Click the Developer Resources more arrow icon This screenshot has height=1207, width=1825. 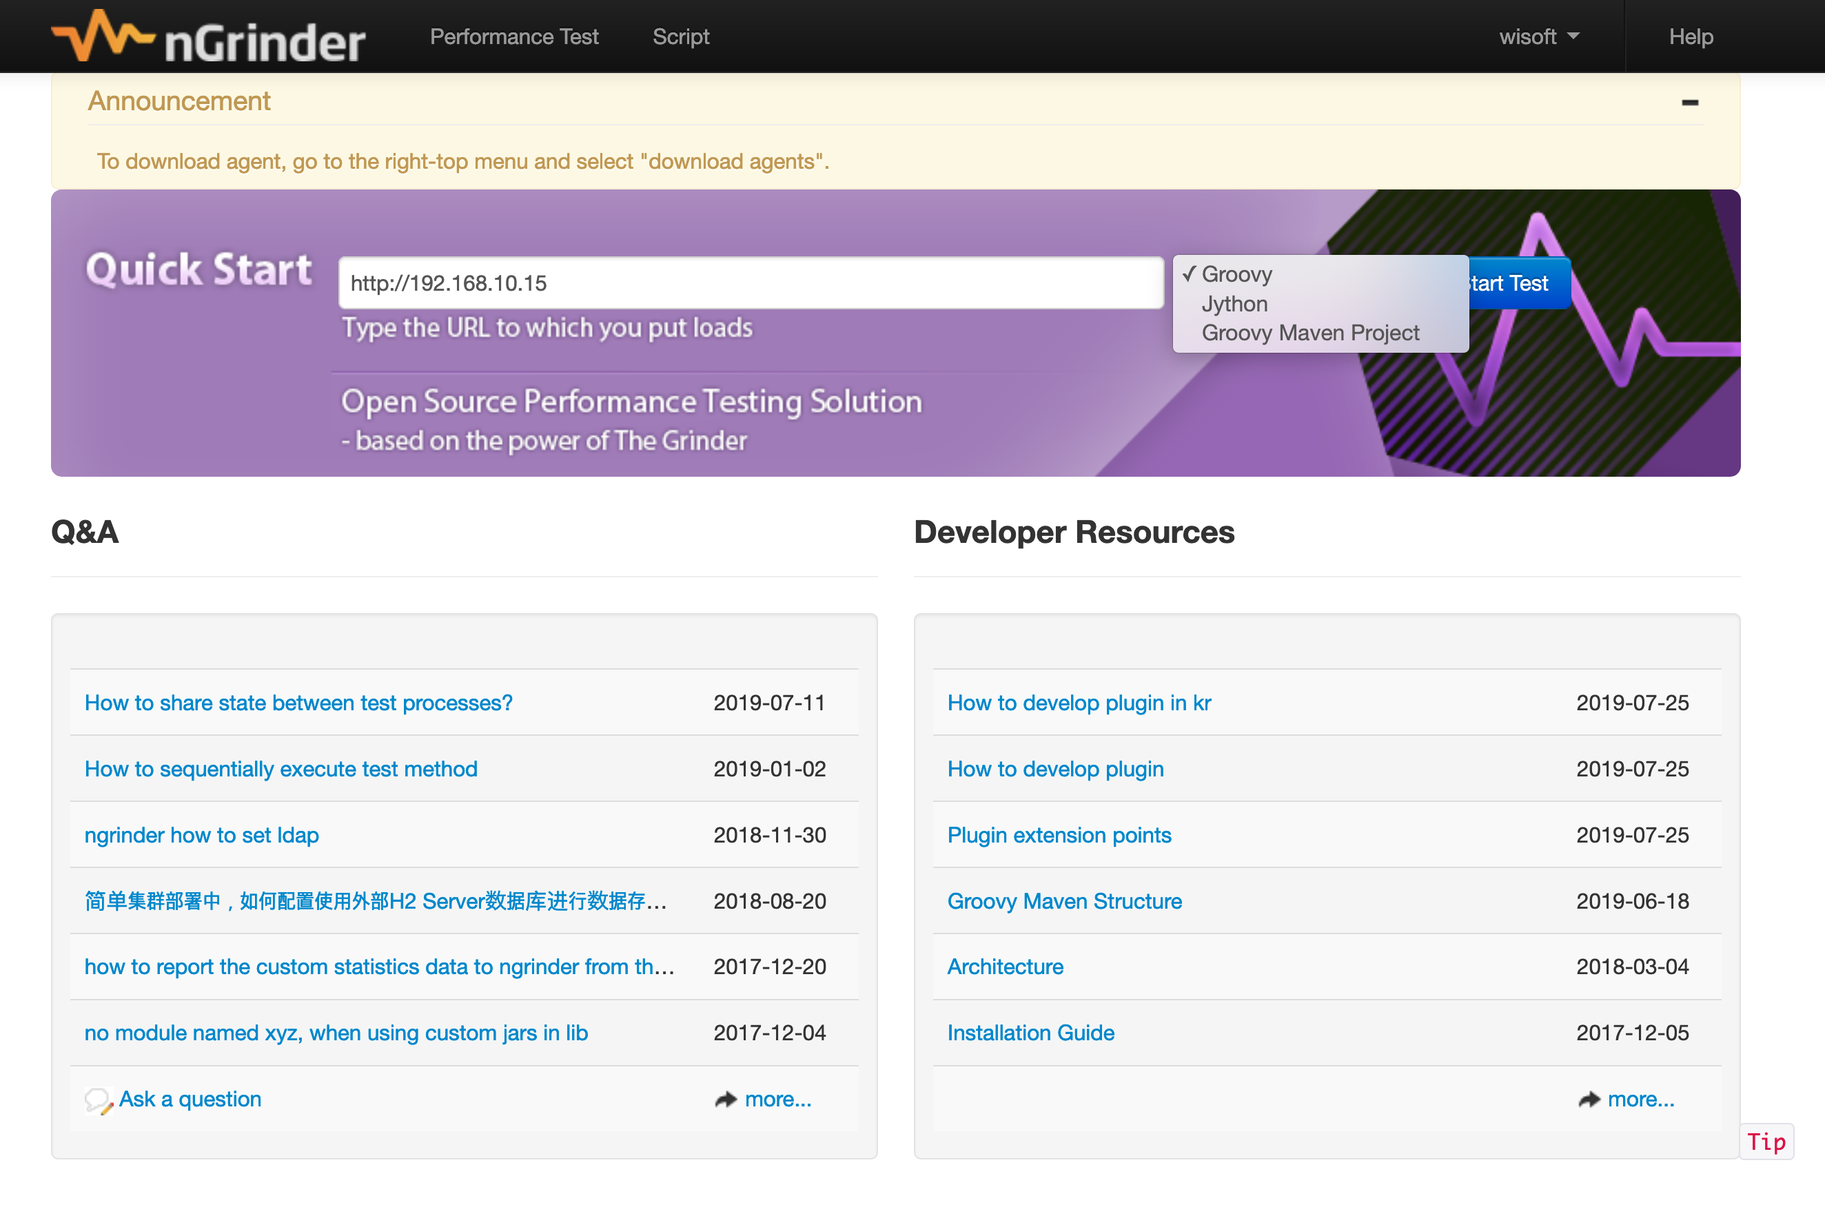1589,1100
